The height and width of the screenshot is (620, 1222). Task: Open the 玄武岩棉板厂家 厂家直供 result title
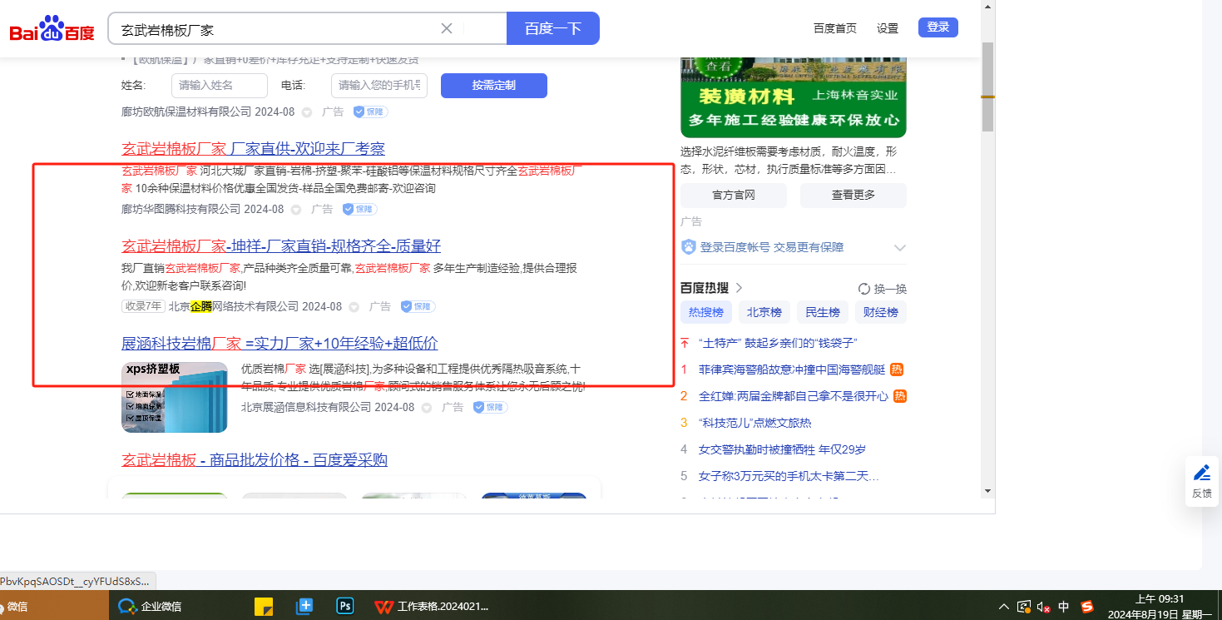254,149
